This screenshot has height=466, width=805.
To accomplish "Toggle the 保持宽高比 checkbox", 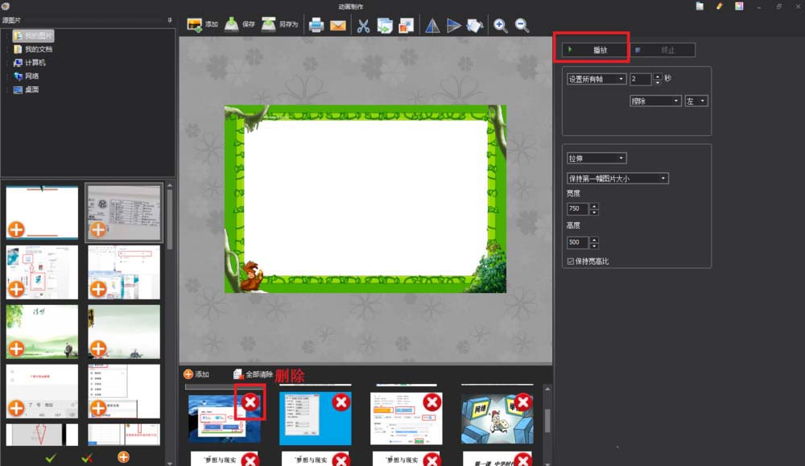I will 571,262.
